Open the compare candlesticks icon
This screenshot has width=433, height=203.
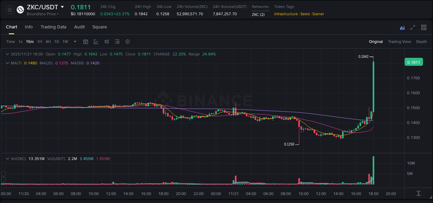click(106, 42)
